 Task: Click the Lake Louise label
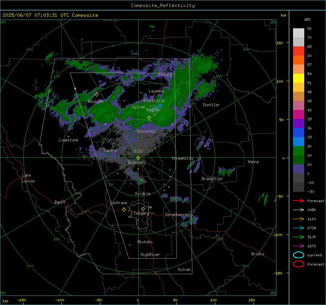(x=28, y=178)
